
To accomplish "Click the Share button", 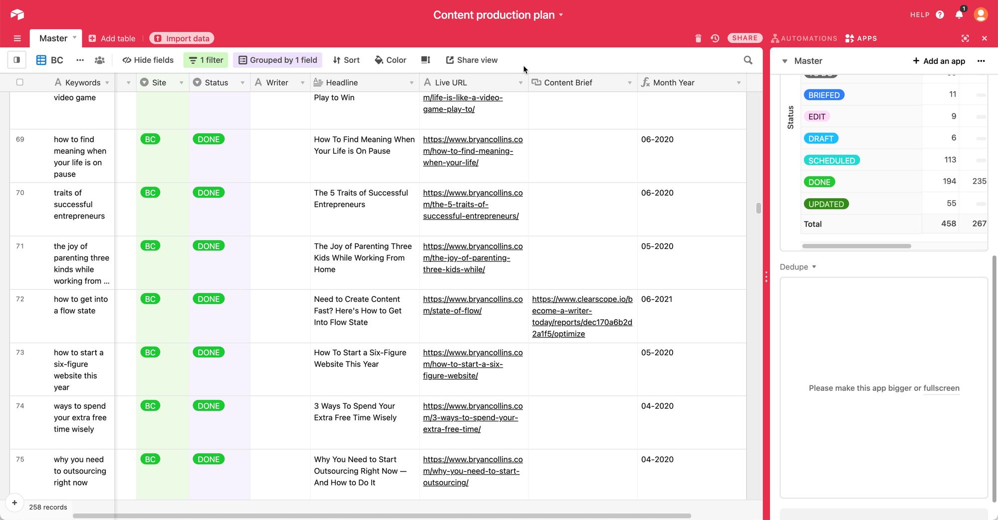I will click(x=745, y=38).
